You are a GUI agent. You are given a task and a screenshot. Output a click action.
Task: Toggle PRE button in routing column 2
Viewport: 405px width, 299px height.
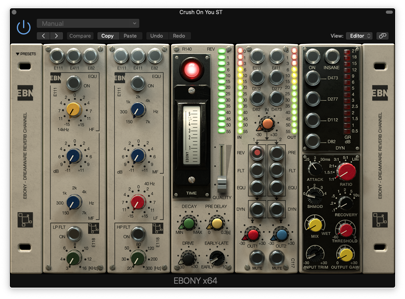(x=277, y=152)
